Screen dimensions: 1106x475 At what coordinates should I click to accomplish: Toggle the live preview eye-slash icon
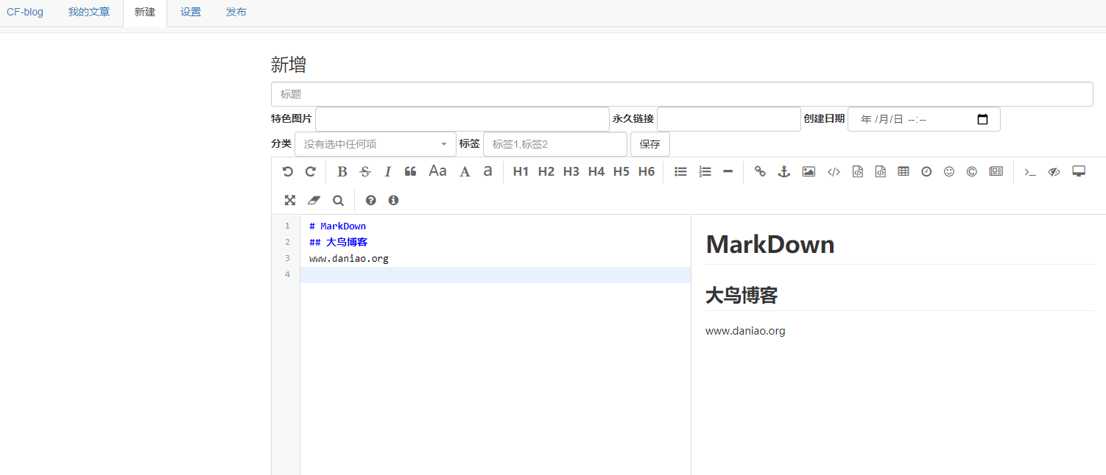[1054, 171]
